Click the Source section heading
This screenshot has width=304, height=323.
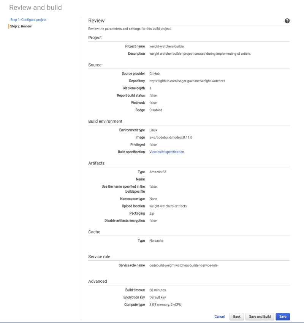[95, 65]
